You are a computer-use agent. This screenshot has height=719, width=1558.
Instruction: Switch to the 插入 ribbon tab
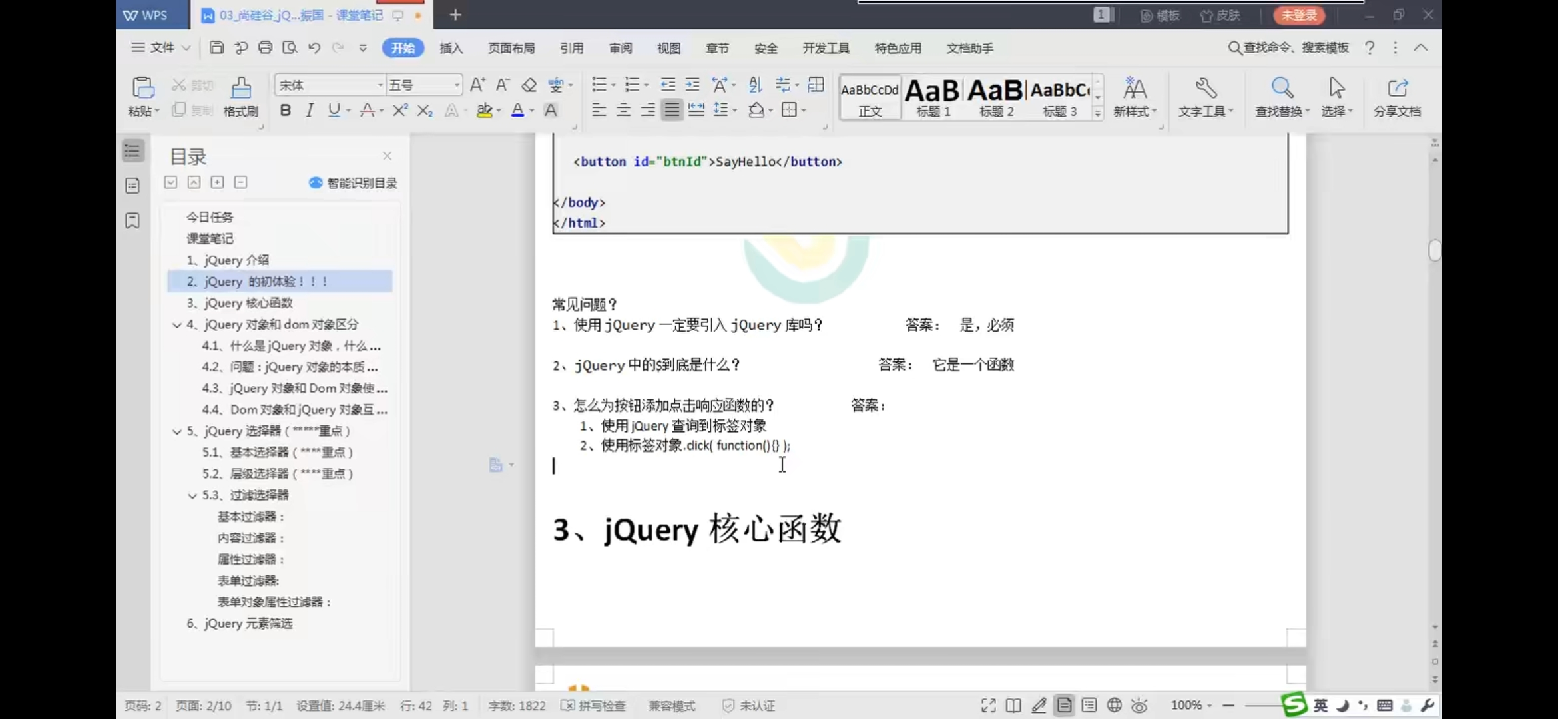[x=451, y=48]
